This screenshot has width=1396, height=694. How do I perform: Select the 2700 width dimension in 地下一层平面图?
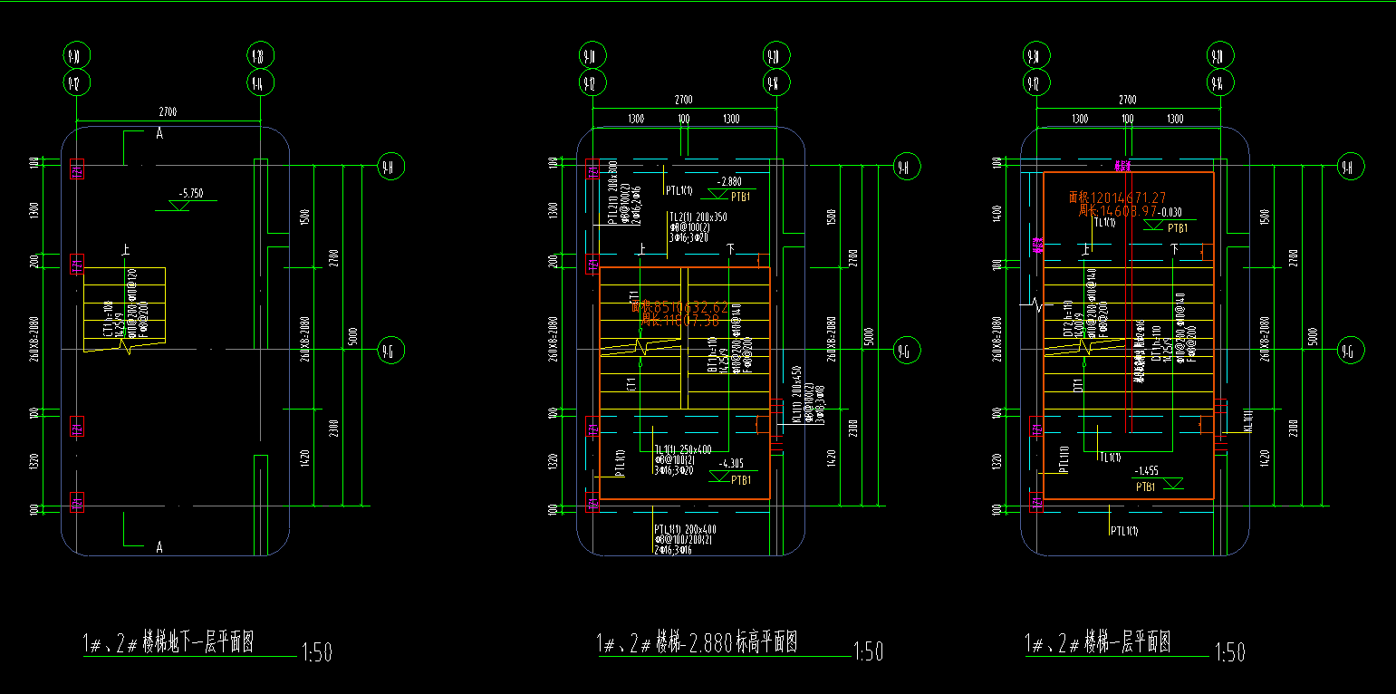[168, 111]
